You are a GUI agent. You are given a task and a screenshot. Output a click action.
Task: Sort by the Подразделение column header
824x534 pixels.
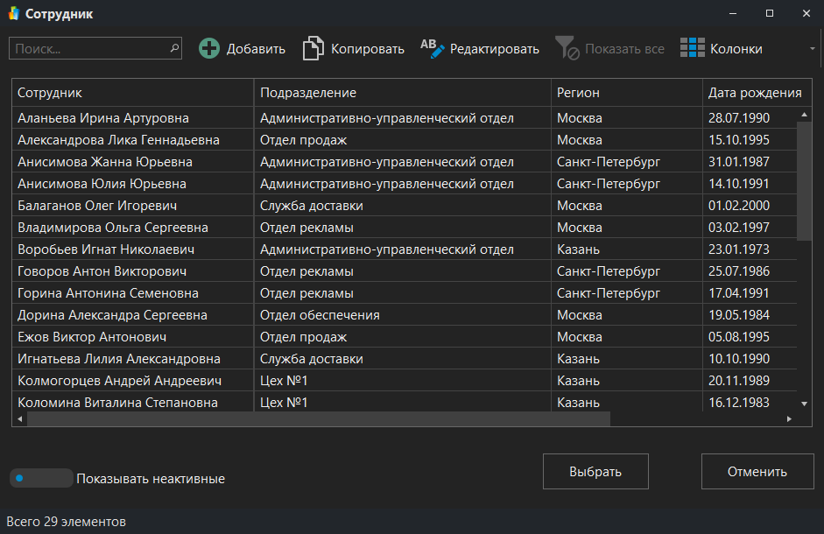(x=403, y=93)
